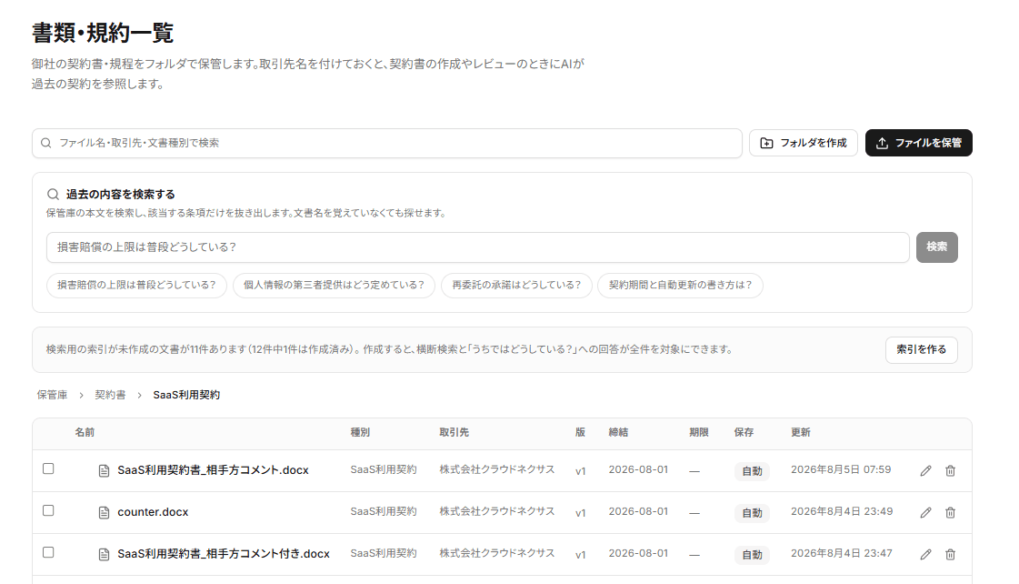1019x584 pixels.
Task: Click the 自動 badge in SaaS利用契約書_相手方コメント付き.docx row
Action: point(752,555)
